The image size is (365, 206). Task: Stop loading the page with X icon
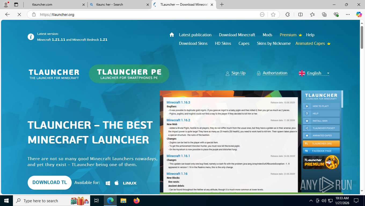click(x=19, y=14)
